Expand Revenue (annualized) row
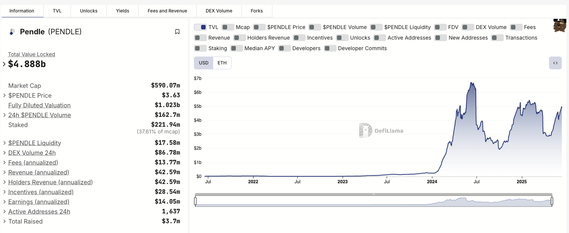Image resolution: width=569 pixels, height=233 pixels. point(4,172)
